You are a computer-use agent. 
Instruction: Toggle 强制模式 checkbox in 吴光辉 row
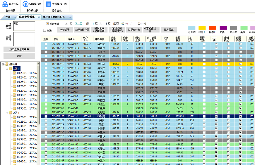(x=228, y=68)
